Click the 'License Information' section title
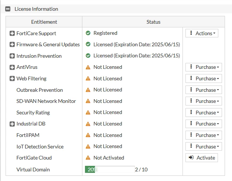Screen dimensions: 232x181 (x=37, y=9)
